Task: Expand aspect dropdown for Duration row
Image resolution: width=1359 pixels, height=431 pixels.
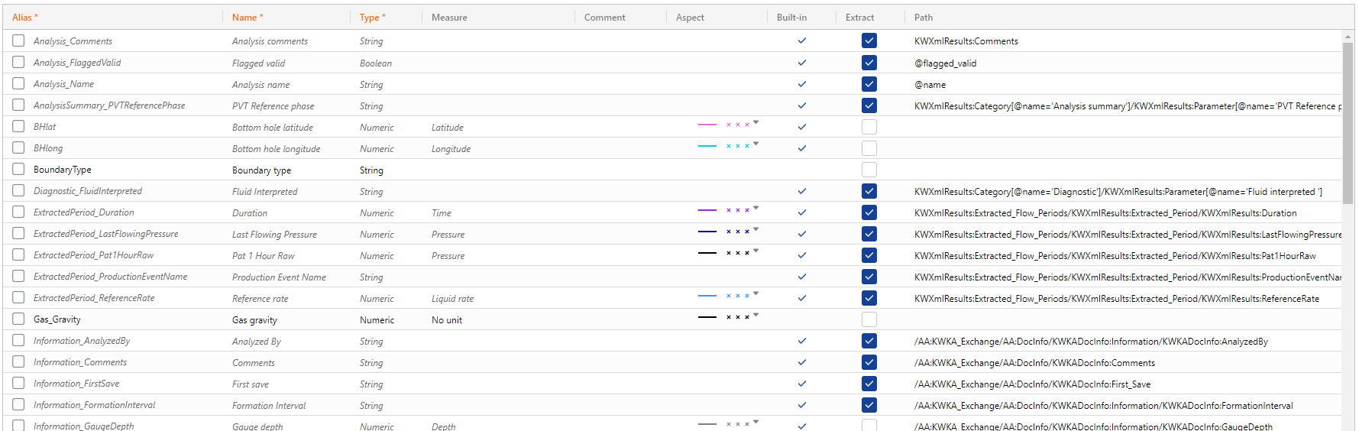Action: pyautogui.click(x=756, y=208)
